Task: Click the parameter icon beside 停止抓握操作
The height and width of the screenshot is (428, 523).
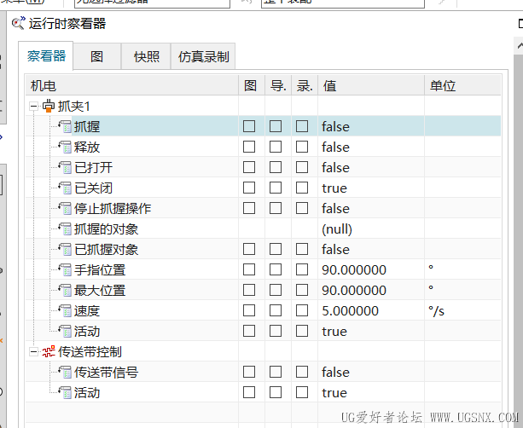Action: click(65, 209)
